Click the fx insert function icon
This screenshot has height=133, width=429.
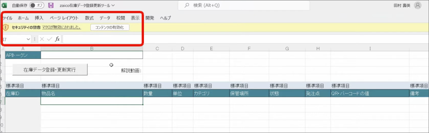point(57,39)
